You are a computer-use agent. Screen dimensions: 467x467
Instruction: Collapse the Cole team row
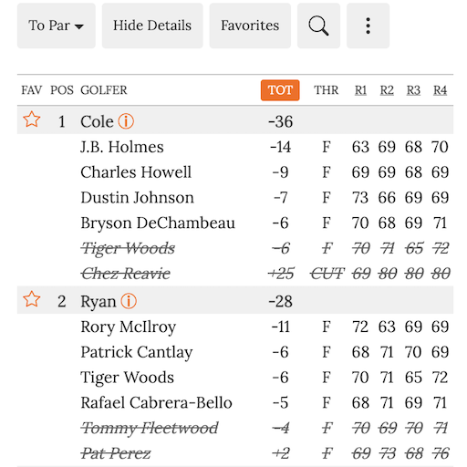[235, 120]
